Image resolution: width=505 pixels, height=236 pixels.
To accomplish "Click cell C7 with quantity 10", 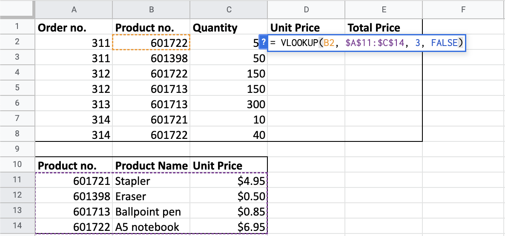I will pyautogui.click(x=229, y=119).
